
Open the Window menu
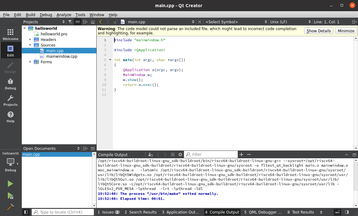pos(97,15)
